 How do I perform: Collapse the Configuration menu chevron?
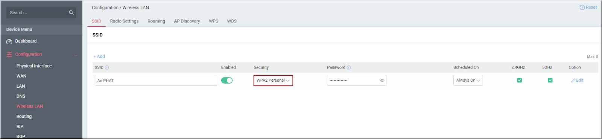coord(76,55)
